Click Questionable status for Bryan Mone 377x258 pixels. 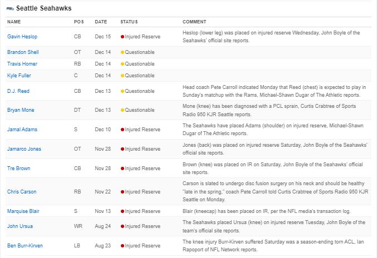tap(140, 110)
